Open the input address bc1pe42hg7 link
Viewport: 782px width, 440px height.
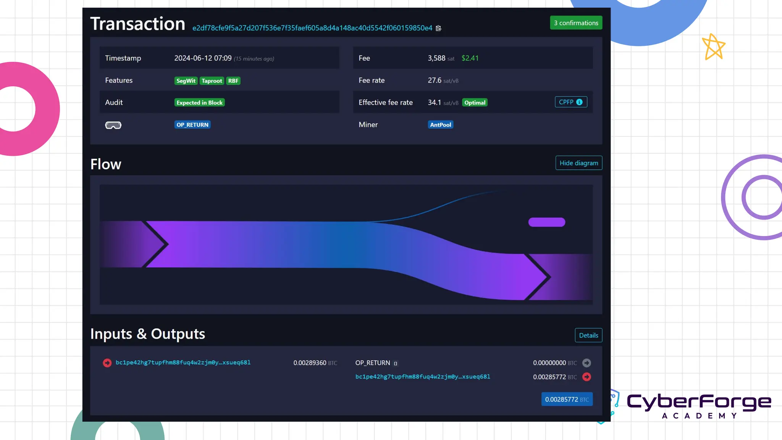(183, 362)
